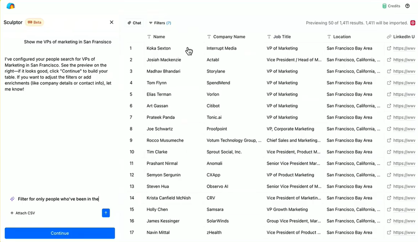The image size is (418, 242).
Task: Click Interrupt Media's San Francisco Bay Area location
Action: tap(349, 48)
